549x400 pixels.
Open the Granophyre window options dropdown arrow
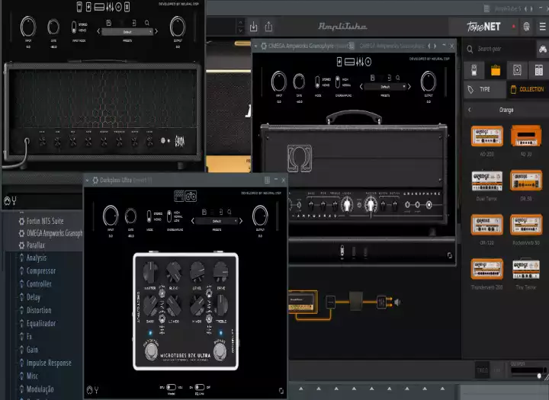coord(256,46)
